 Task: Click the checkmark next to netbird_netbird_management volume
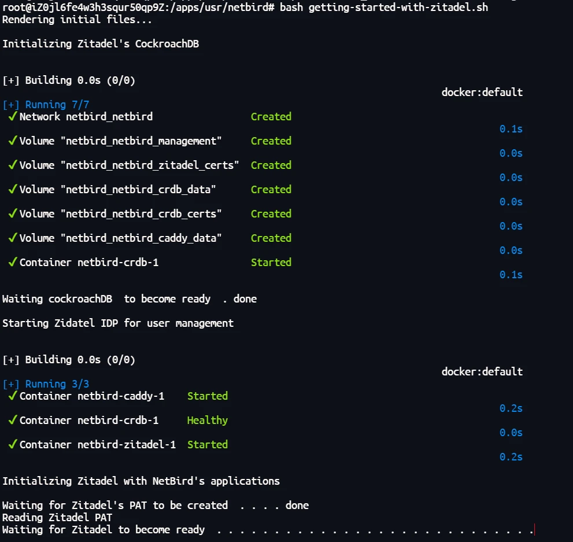pyautogui.click(x=12, y=141)
